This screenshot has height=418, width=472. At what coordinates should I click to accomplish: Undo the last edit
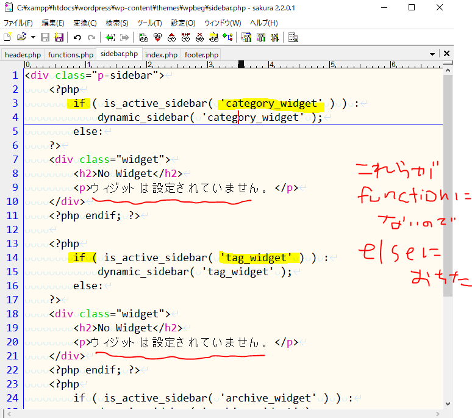tap(77, 37)
